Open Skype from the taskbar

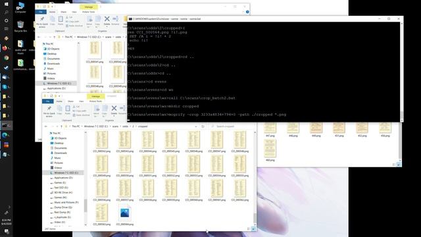pyautogui.click(x=5, y=87)
